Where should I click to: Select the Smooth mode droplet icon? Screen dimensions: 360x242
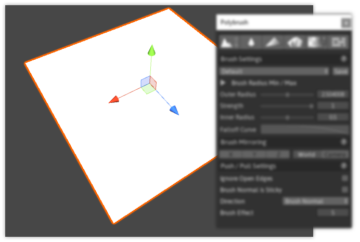tap(251, 42)
